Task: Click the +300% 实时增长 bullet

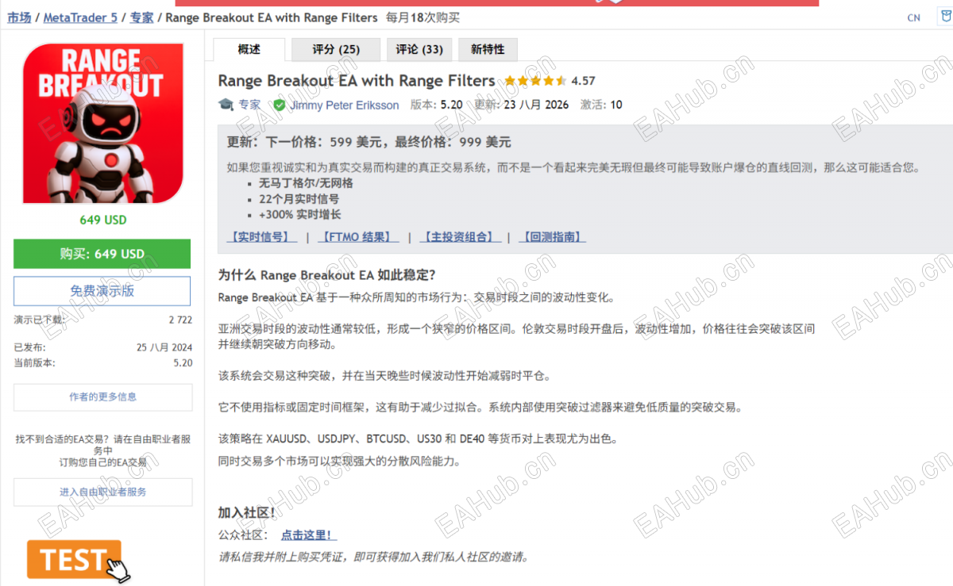Action: coord(299,214)
